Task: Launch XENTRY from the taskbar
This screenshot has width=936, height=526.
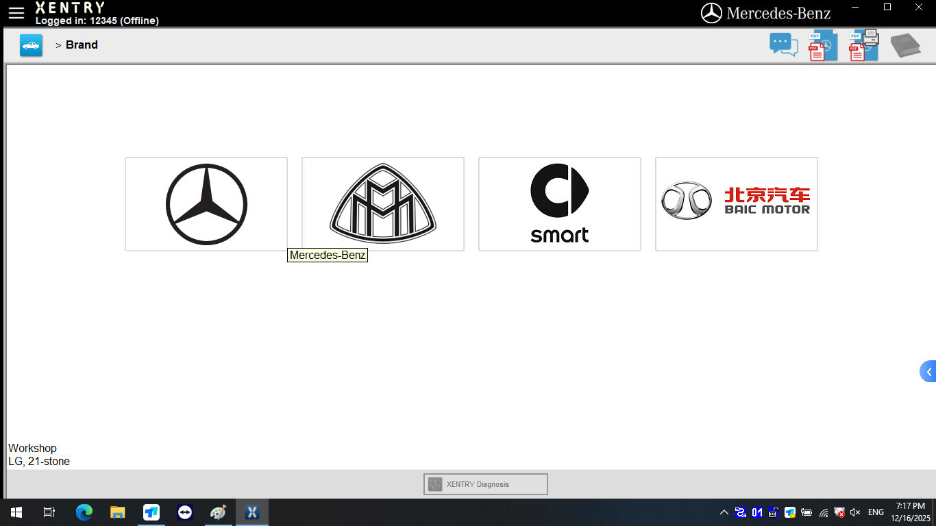Action: click(251, 512)
